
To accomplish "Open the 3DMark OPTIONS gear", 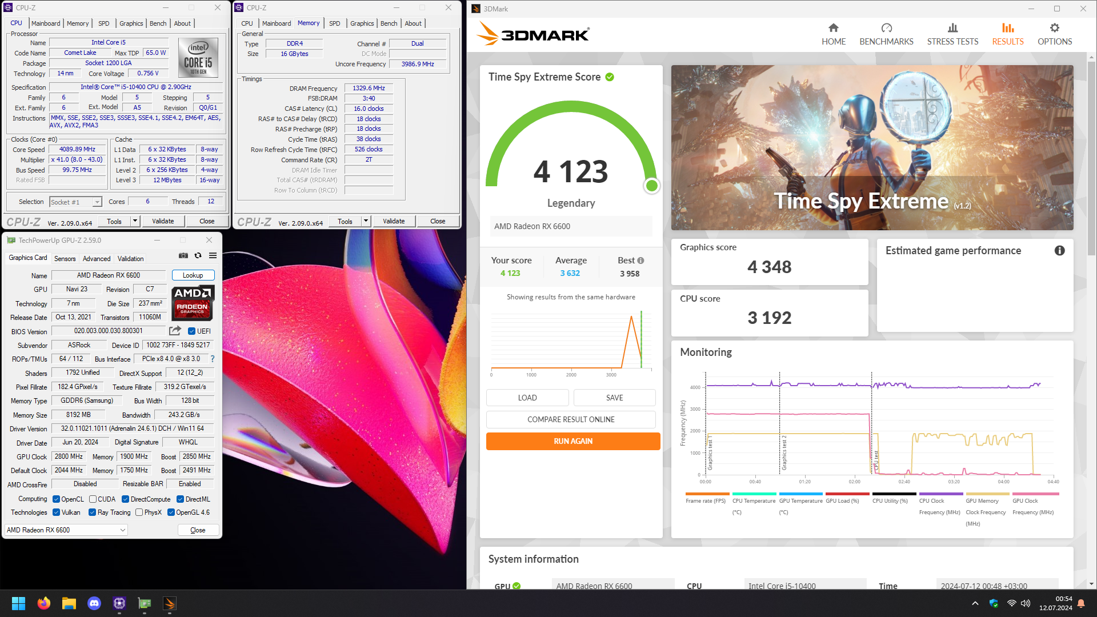I will [1055, 34].
